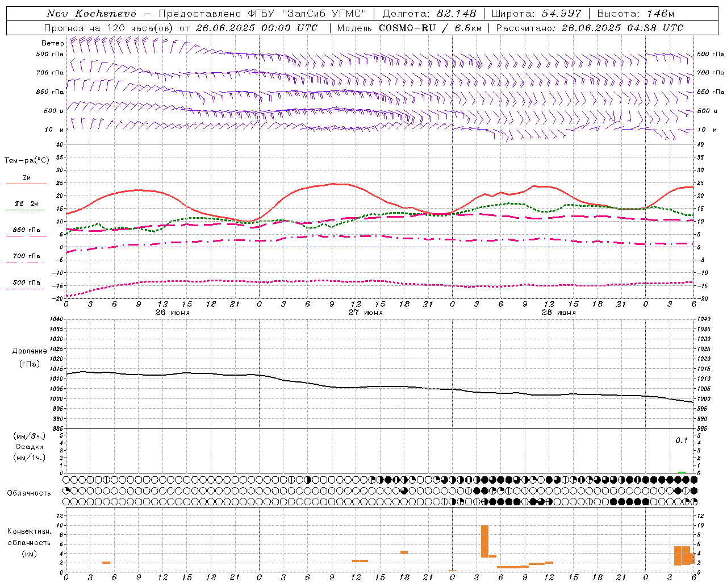Image resolution: width=727 pixels, height=582 pixels.
Task: Click the 10 м wind level label on left
Action: click(55, 130)
